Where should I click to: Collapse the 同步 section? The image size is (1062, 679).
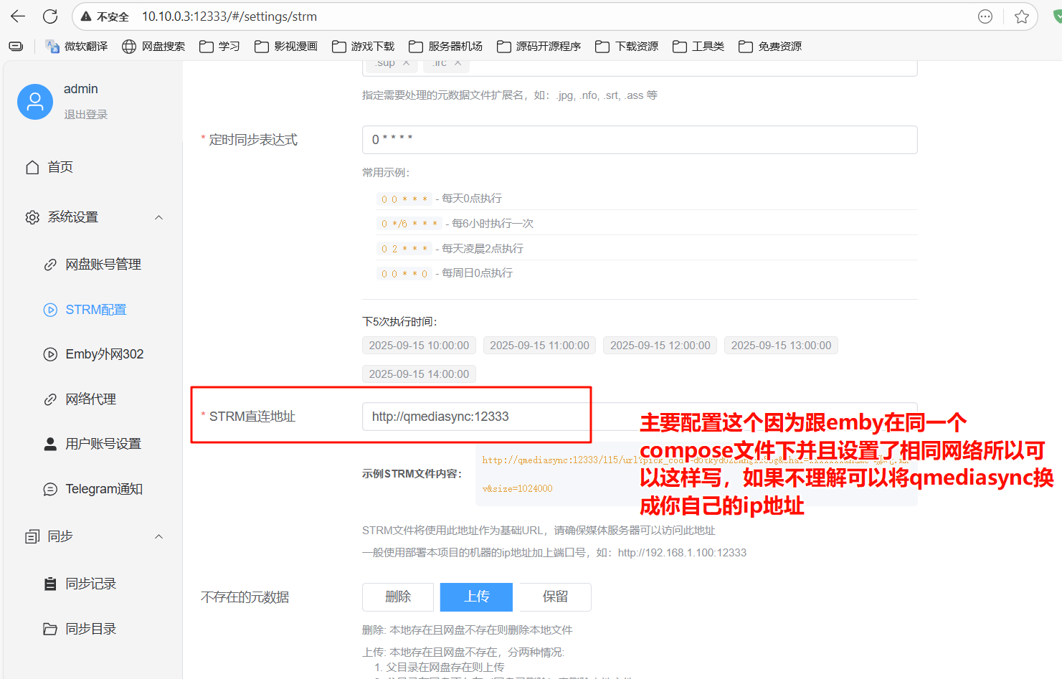tap(158, 536)
